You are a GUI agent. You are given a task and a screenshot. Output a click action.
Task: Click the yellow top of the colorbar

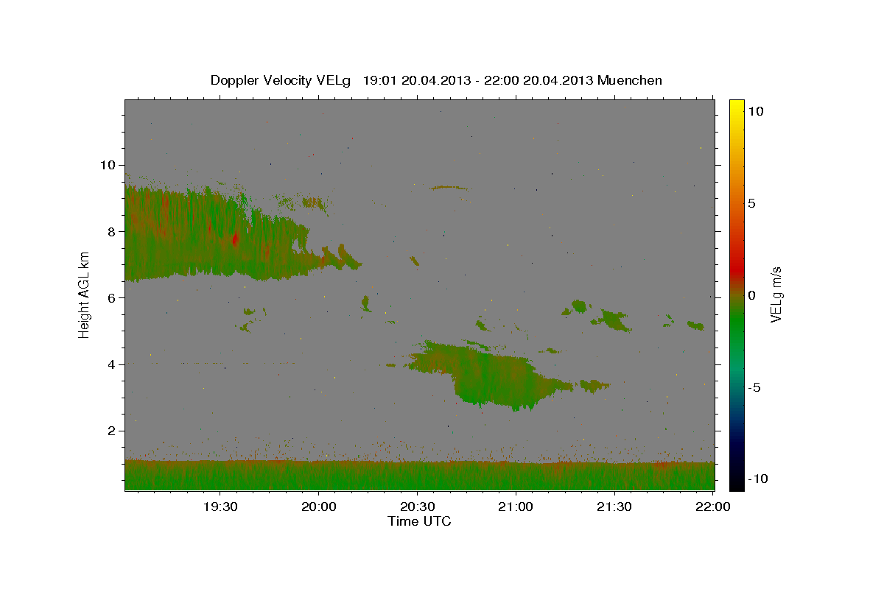[736, 107]
